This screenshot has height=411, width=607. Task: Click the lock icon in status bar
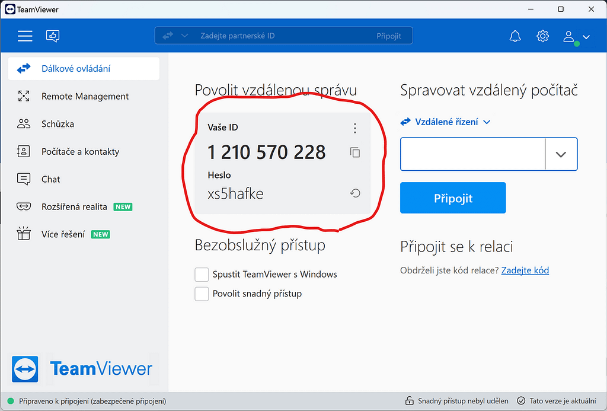[x=409, y=400]
